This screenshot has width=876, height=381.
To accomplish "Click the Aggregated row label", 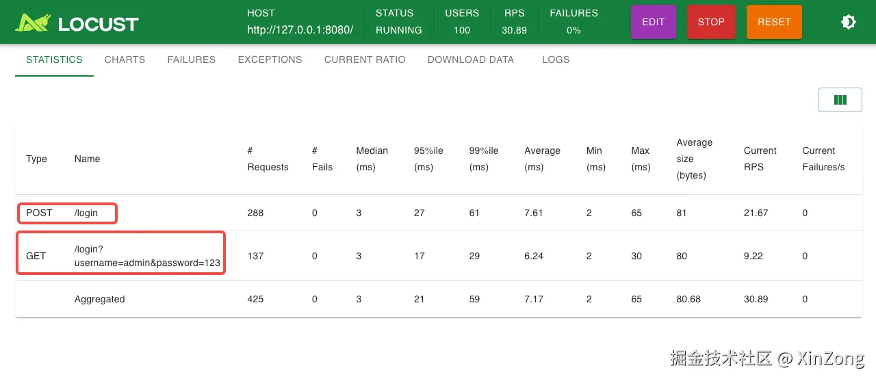I will click(99, 299).
